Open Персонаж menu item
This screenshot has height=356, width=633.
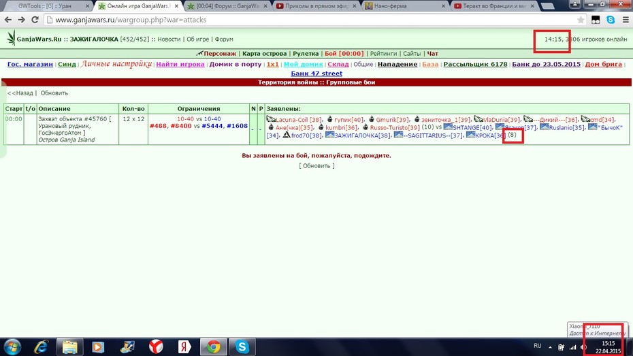pos(220,53)
